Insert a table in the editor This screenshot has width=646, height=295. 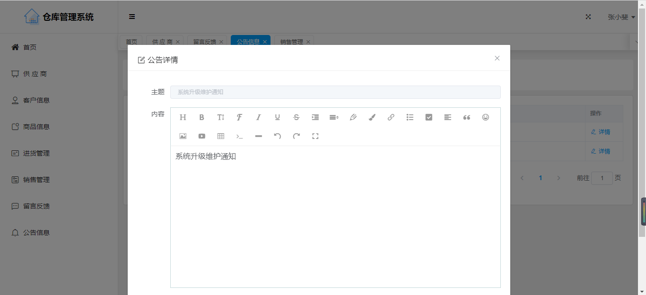221,136
